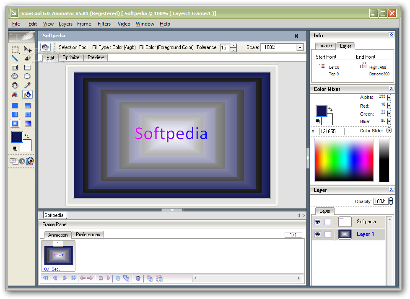
Task: Choose the rotate/transform tool
Action: 15,85
